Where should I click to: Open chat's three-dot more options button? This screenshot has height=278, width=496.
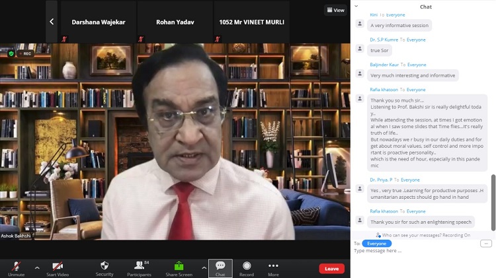point(486,244)
